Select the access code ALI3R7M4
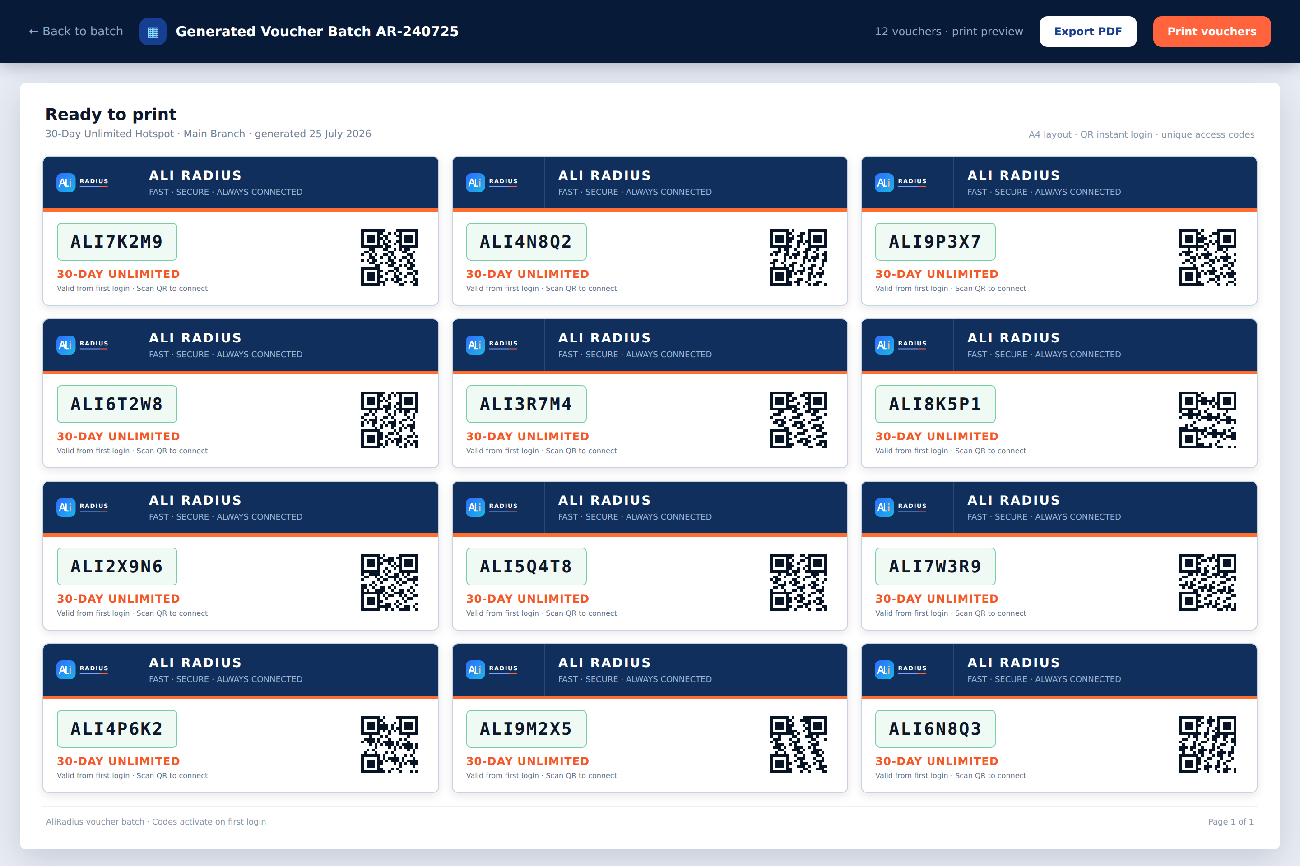This screenshot has width=1300, height=866. coord(525,404)
